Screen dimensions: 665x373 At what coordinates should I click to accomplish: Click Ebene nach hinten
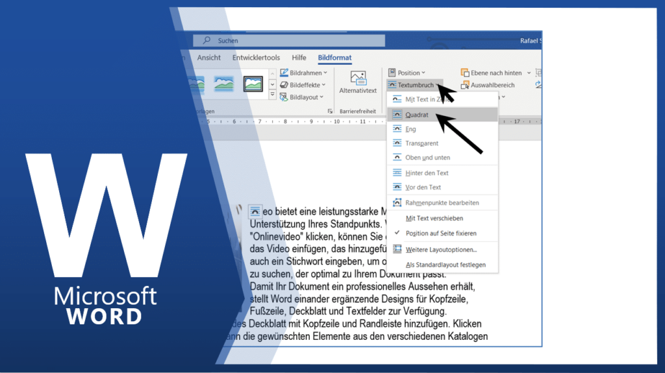(x=491, y=73)
